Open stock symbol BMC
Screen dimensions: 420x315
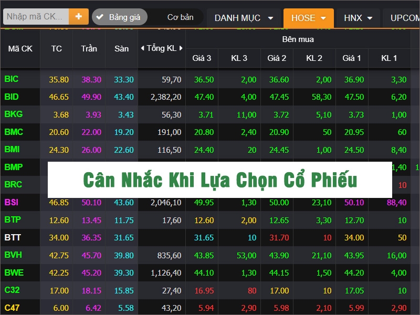pyautogui.click(x=14, y=132)
